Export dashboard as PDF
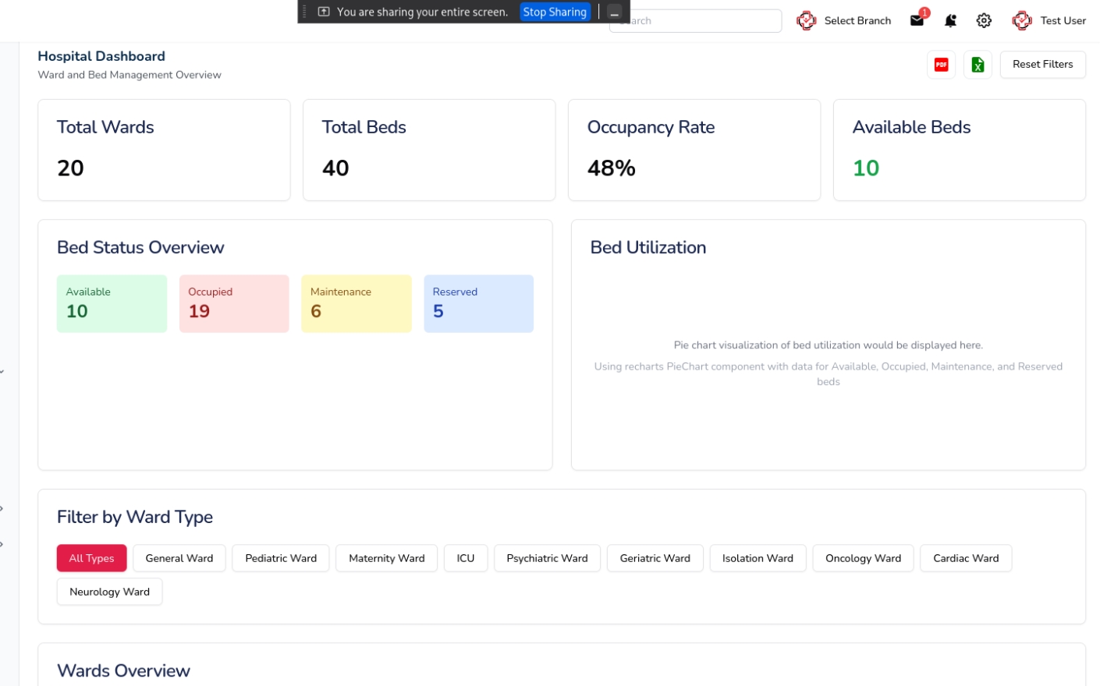Viewport: 1100px width, 686px height. pyautogui.click(x=941, y=65)
